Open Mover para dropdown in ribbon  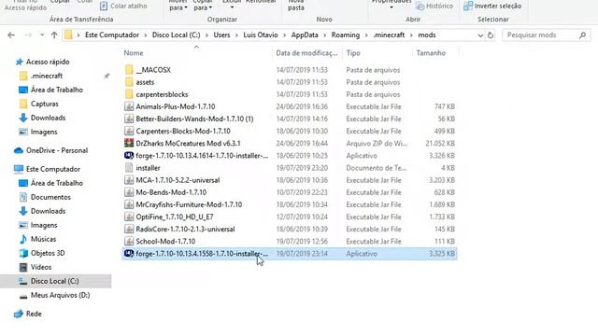click(178, 5)
